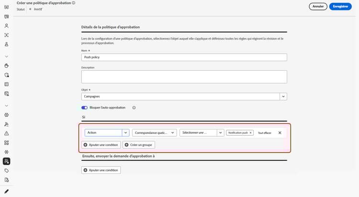Click Ajouter une condition under Si
The width and height of the screenshot is (359, 197).
click(101, 145)
